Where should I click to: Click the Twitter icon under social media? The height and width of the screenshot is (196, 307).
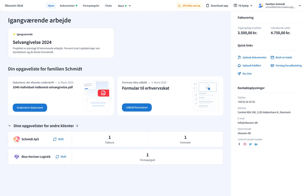(250, 144)
